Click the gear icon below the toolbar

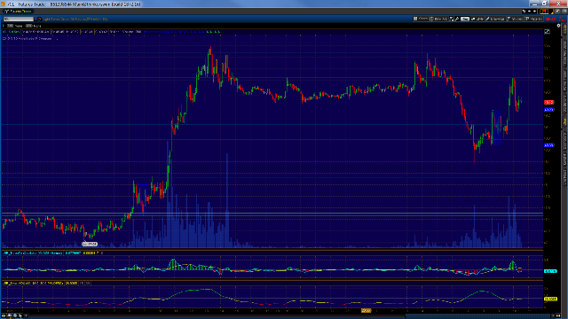click(x=558, y=26)
